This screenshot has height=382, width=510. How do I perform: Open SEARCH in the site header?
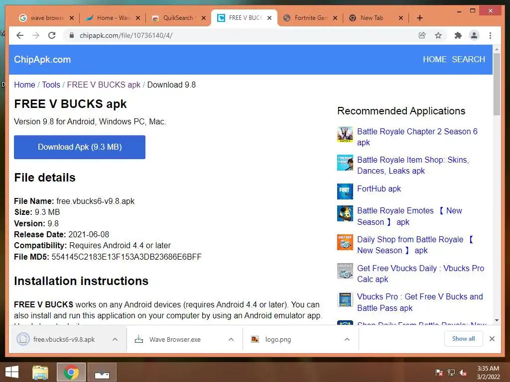468,60
